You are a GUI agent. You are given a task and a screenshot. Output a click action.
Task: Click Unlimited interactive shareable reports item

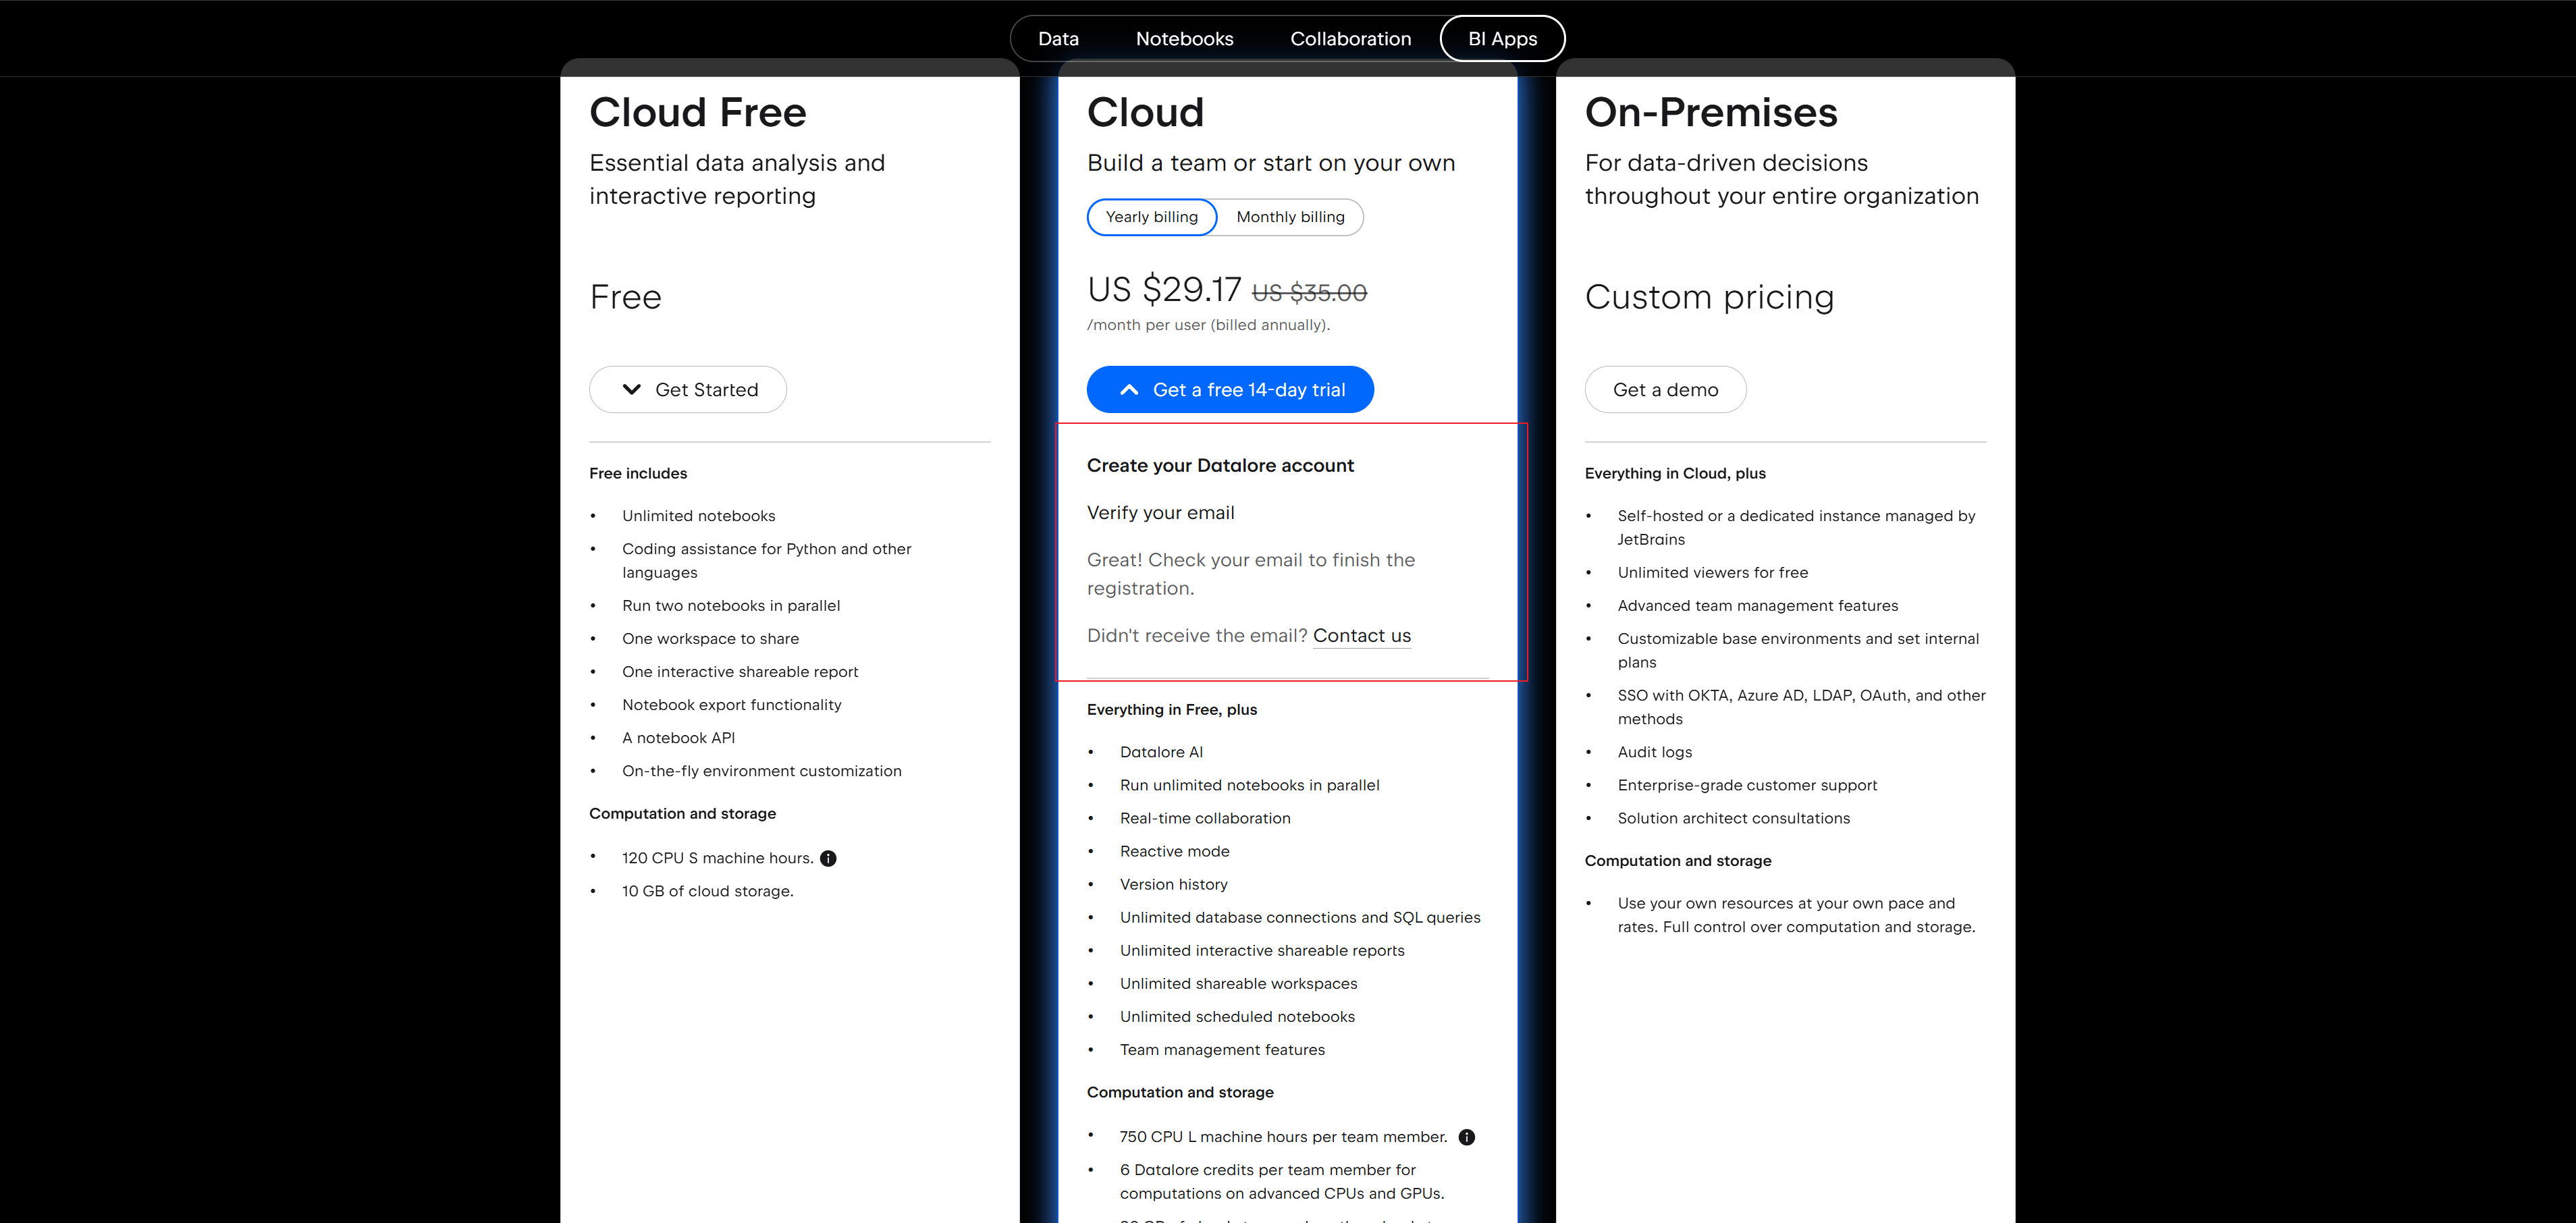click(1262, 950)
